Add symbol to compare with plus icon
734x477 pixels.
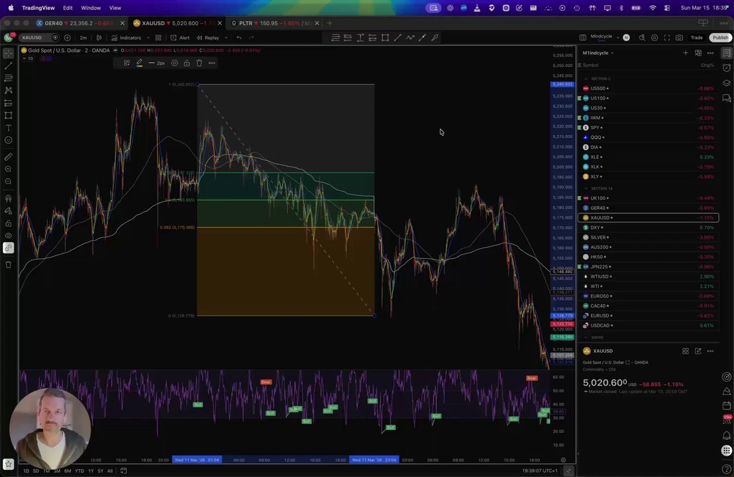(68, 38)
